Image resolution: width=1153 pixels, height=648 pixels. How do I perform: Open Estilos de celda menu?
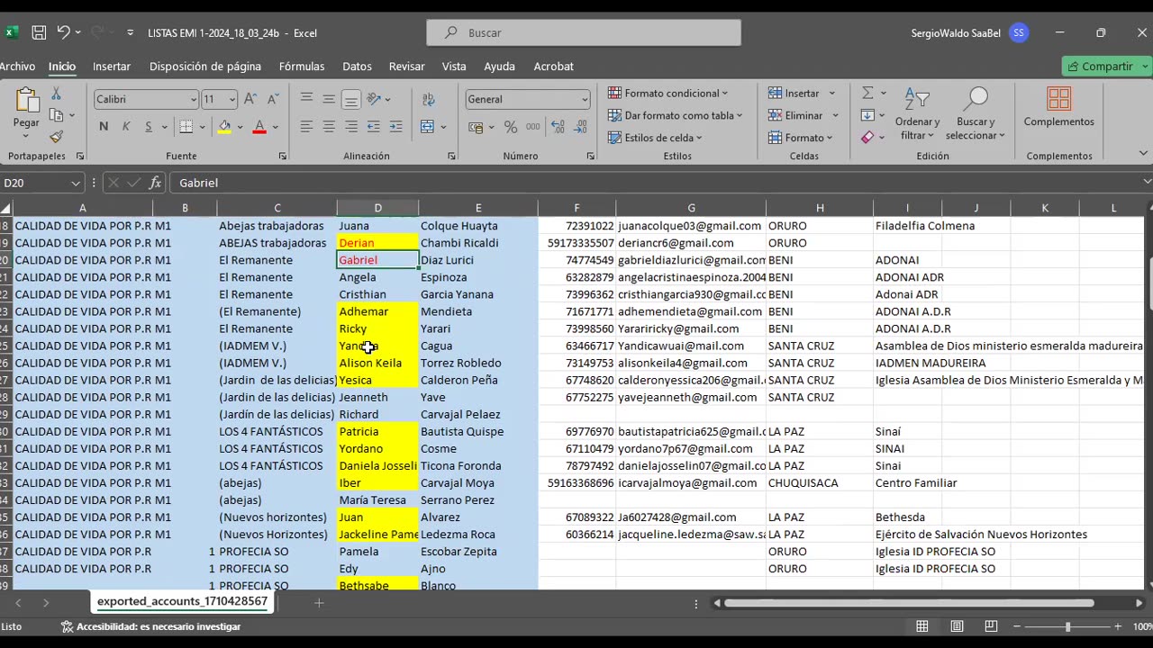pos(655,138)
